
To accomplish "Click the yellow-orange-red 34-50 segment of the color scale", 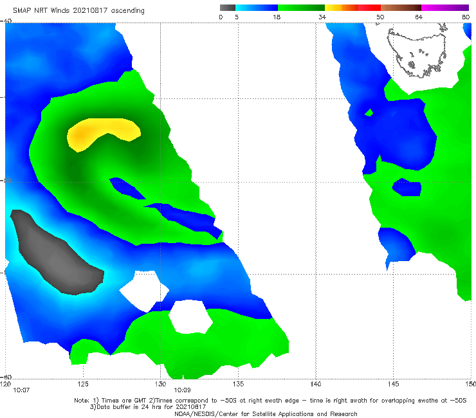I will tap(352, 8).
